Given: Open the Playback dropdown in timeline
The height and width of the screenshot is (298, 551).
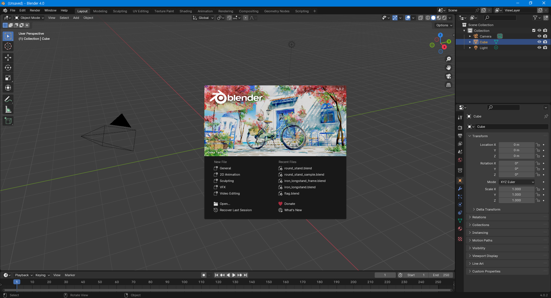Looking at the screenshot, I should 24,275.
